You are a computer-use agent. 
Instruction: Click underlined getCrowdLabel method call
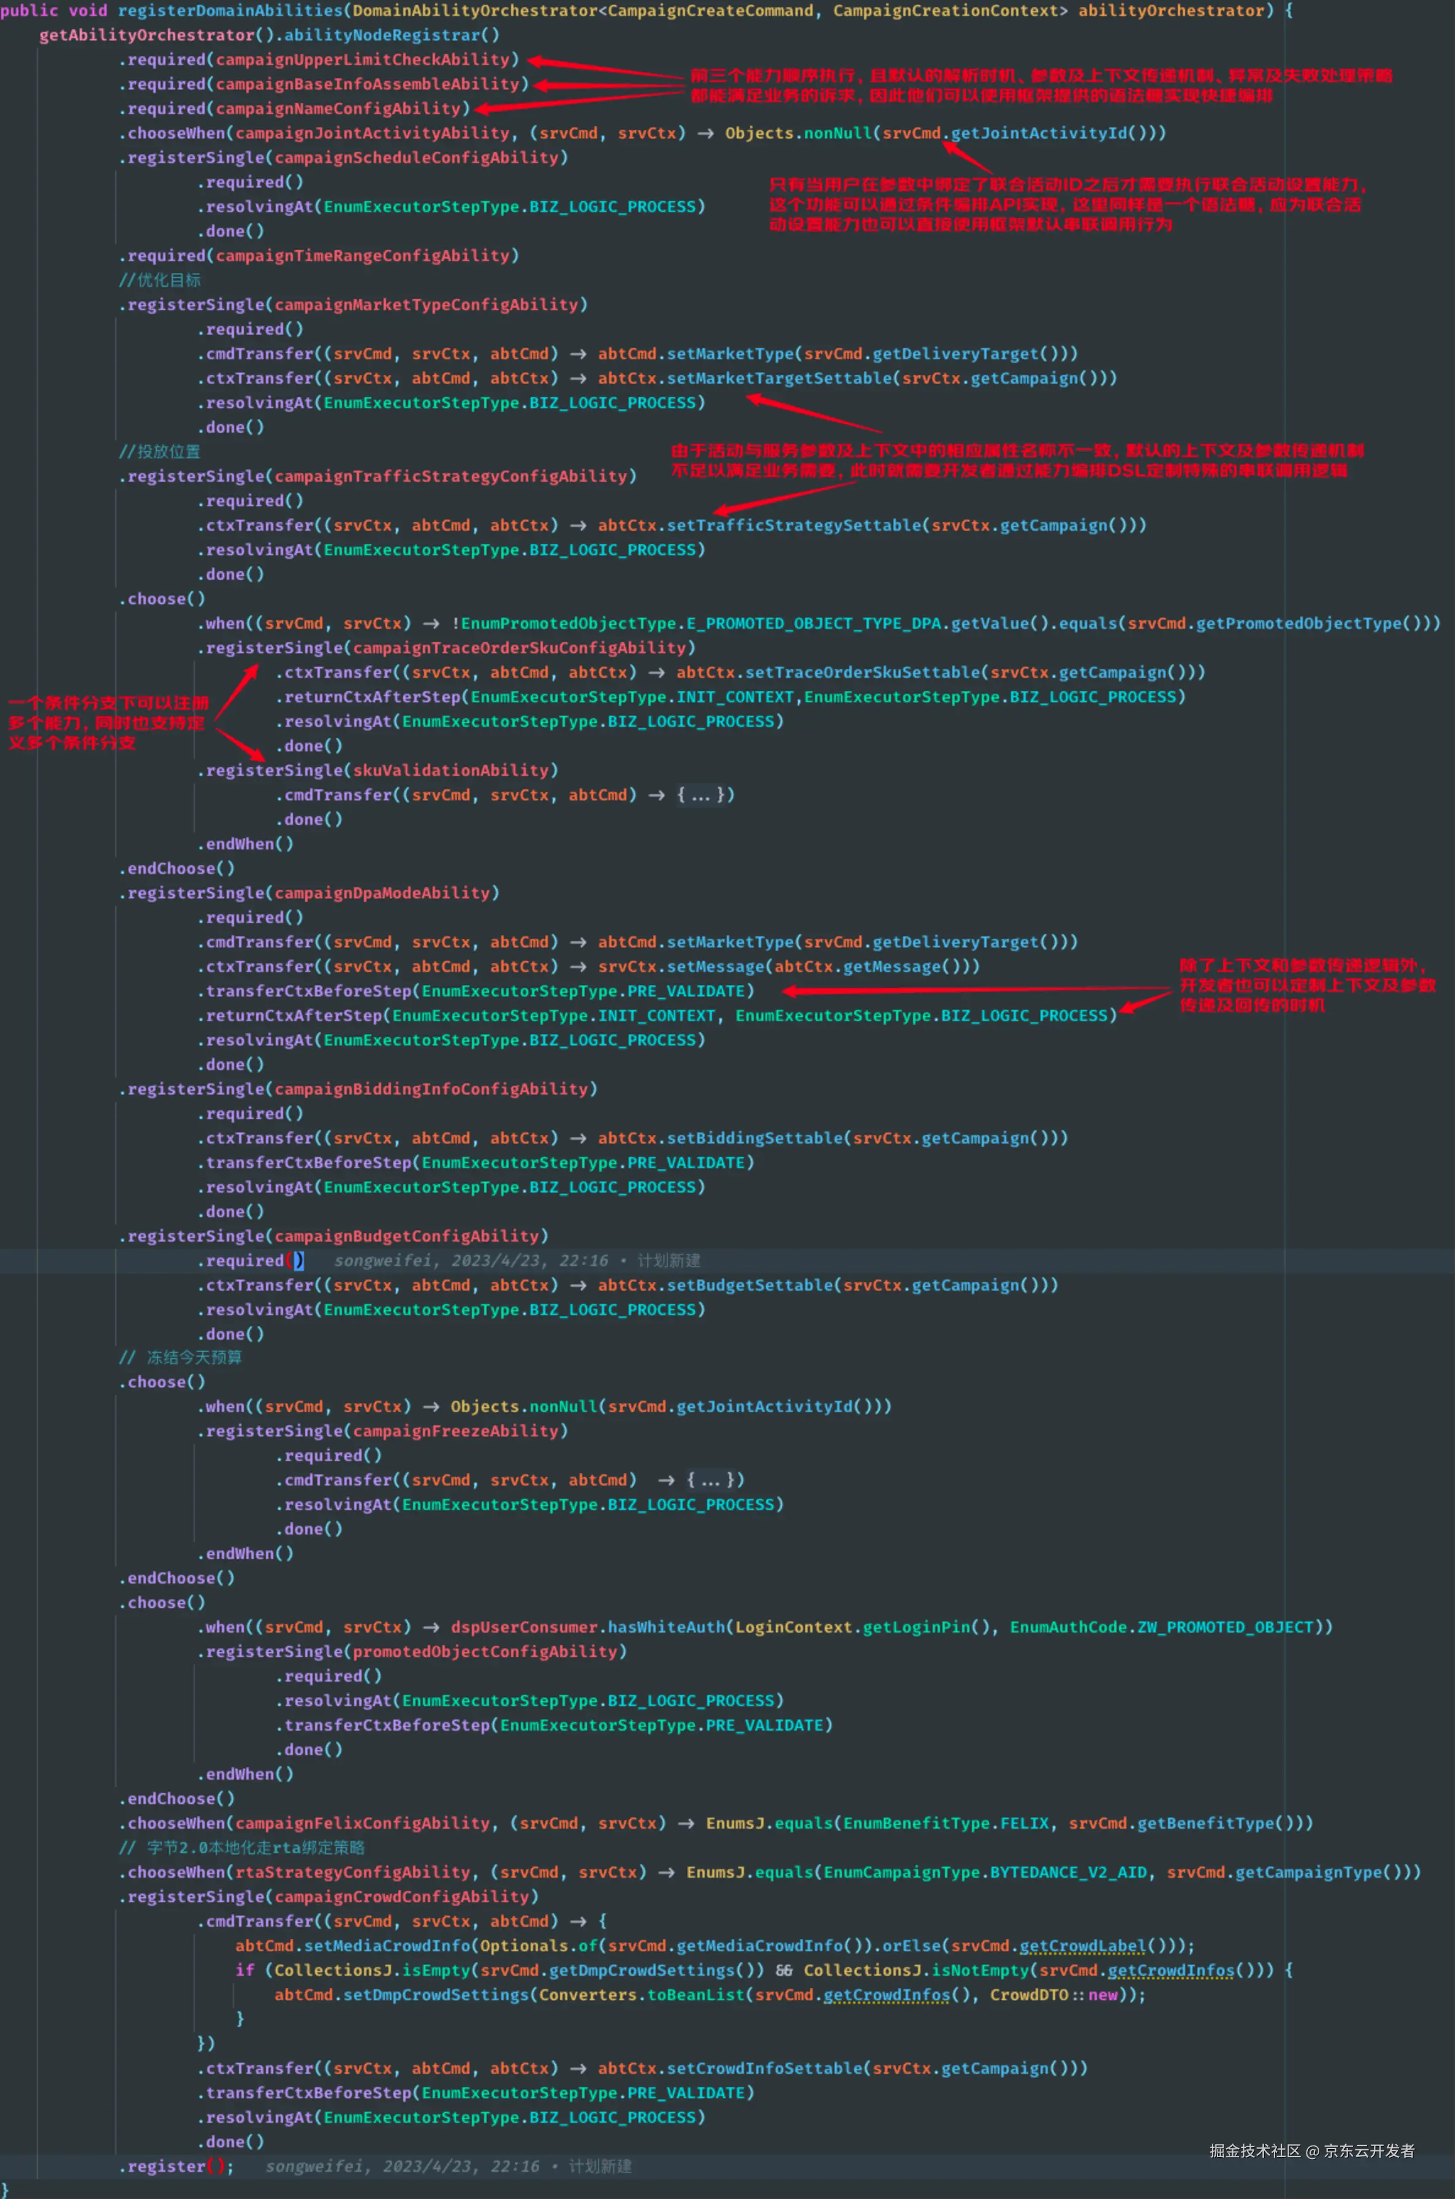(x=1082, y=1946)
